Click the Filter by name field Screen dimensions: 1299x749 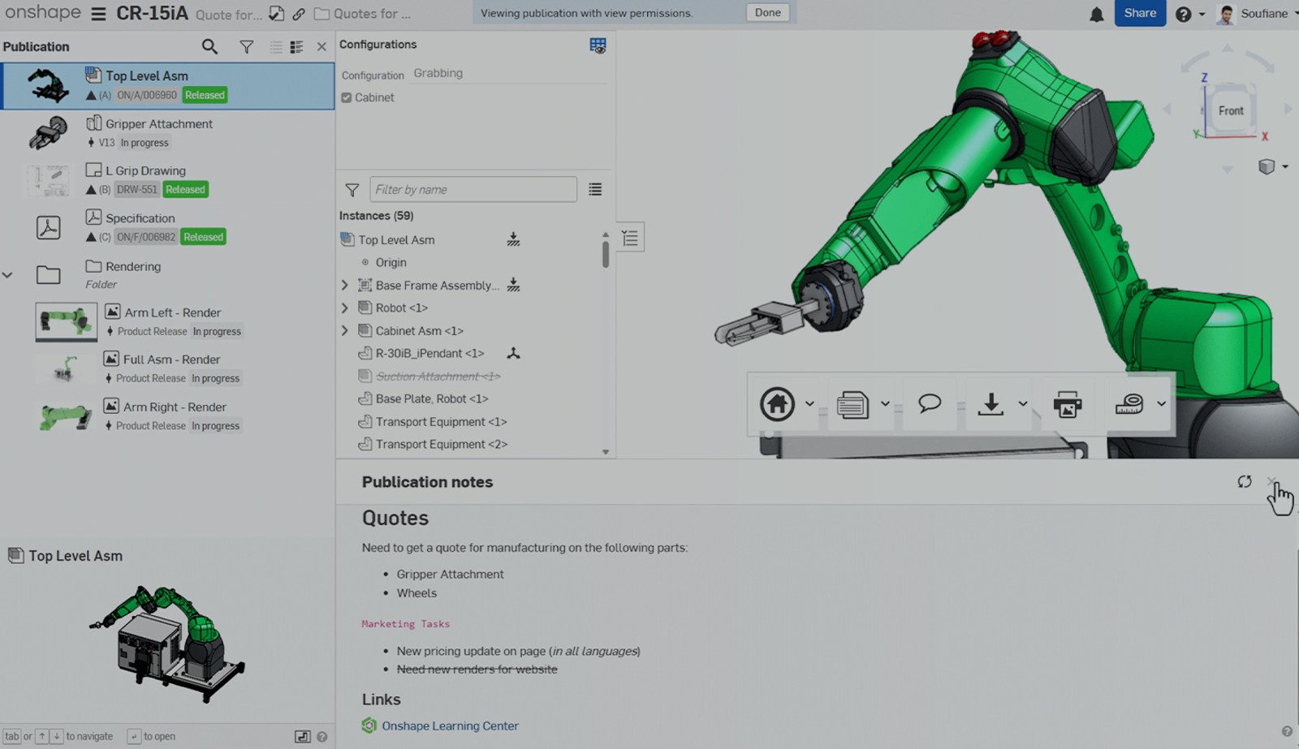(473, 190)
